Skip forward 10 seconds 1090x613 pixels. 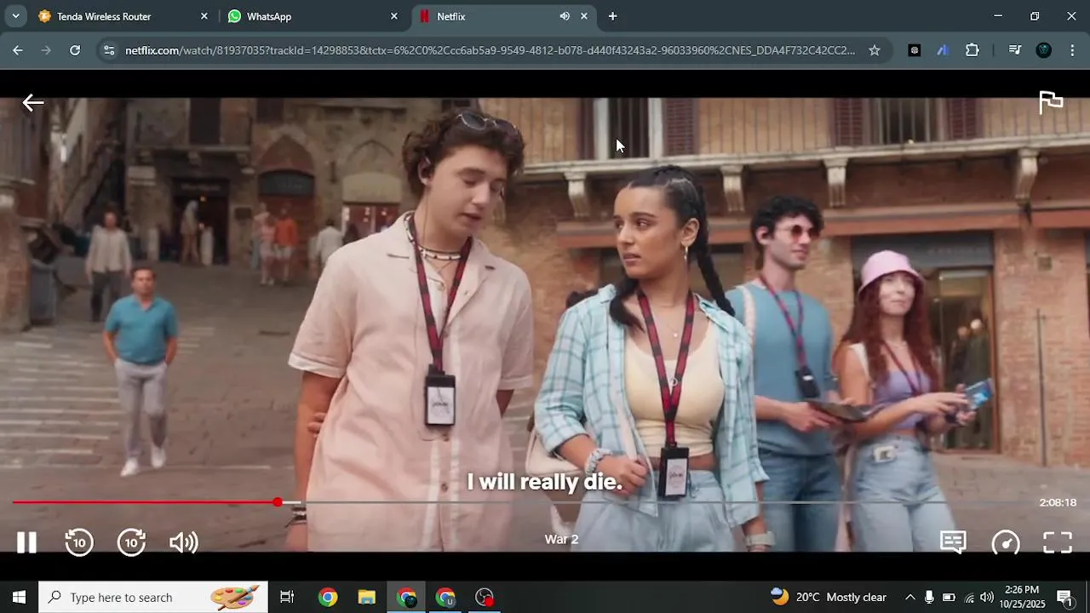pos(132,542)
